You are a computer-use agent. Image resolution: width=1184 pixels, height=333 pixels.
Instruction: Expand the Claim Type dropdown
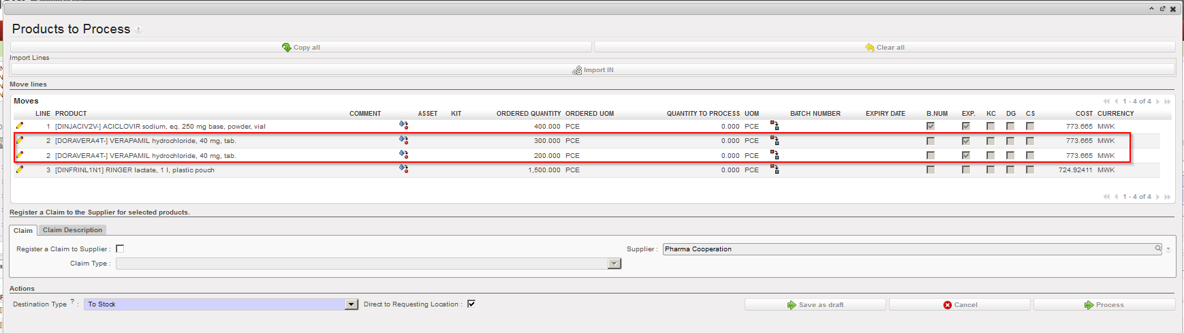(614, 264)
